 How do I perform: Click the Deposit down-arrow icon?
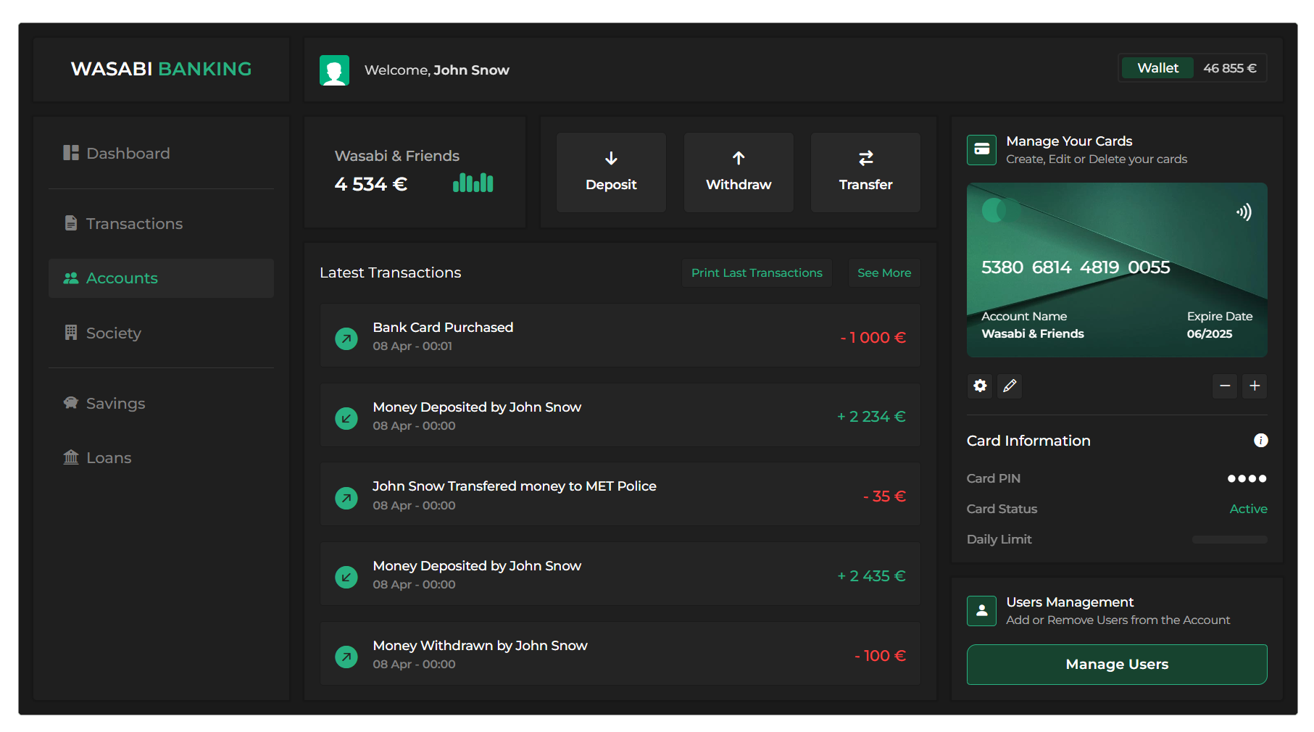pos(611,158)
